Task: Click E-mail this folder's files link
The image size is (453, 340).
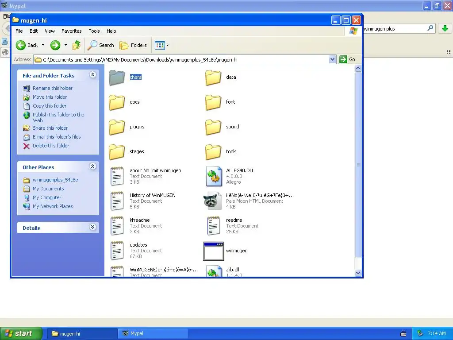Action: click(x=57, y=137)
